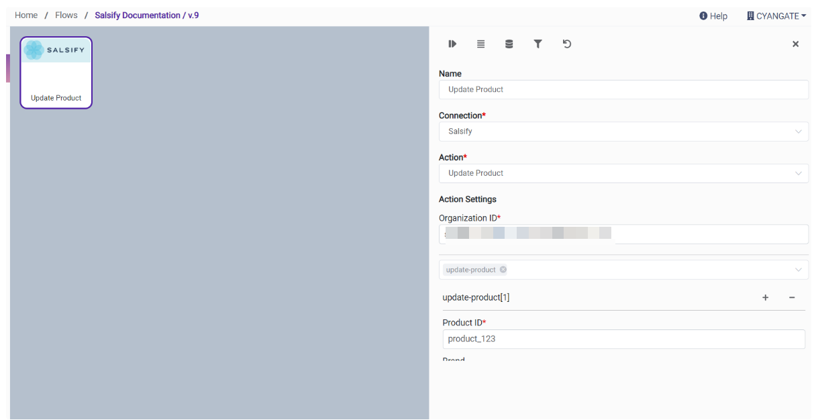Open the list lines icon in toolbar

click(x=480, y=44)
